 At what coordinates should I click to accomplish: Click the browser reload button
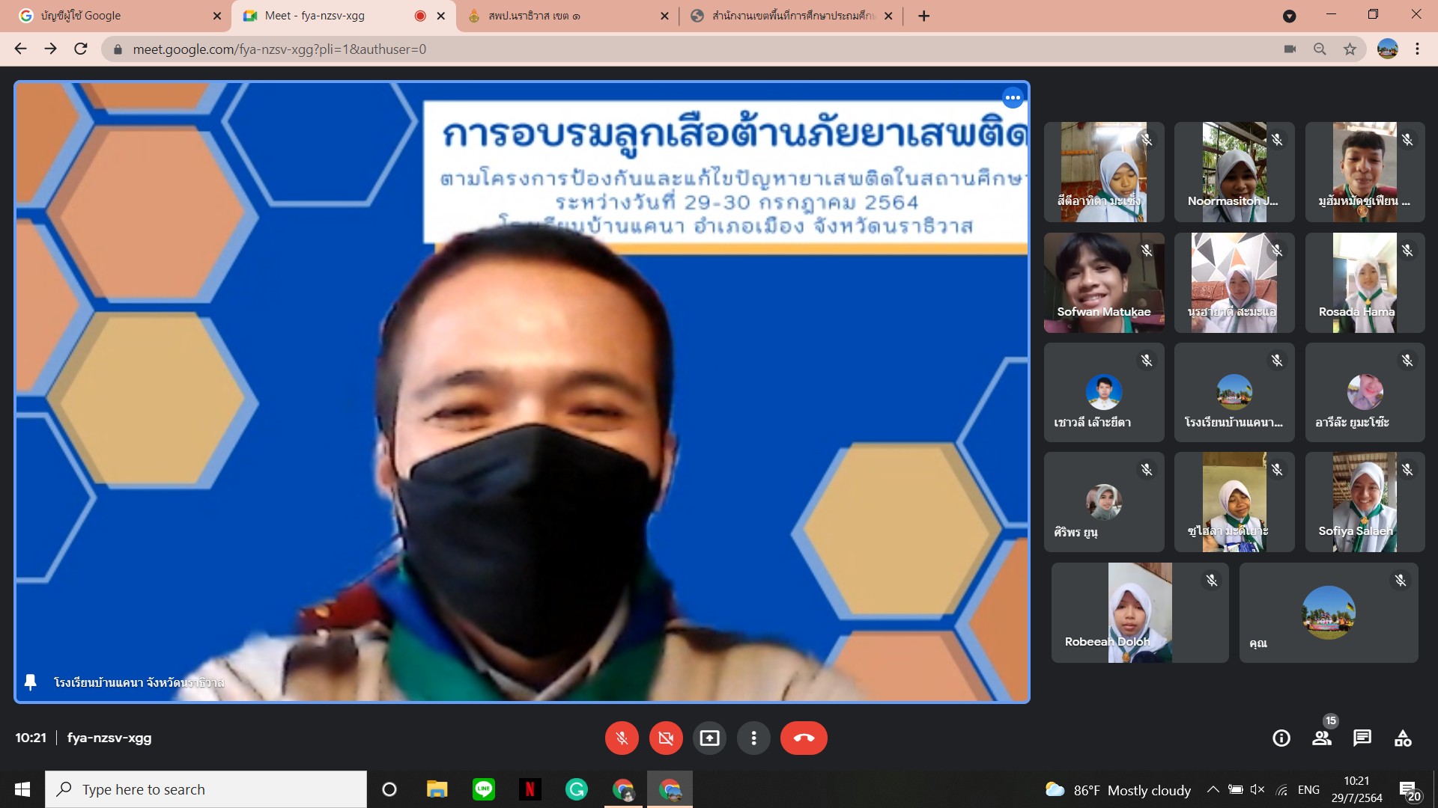click(x=81, y=49)
